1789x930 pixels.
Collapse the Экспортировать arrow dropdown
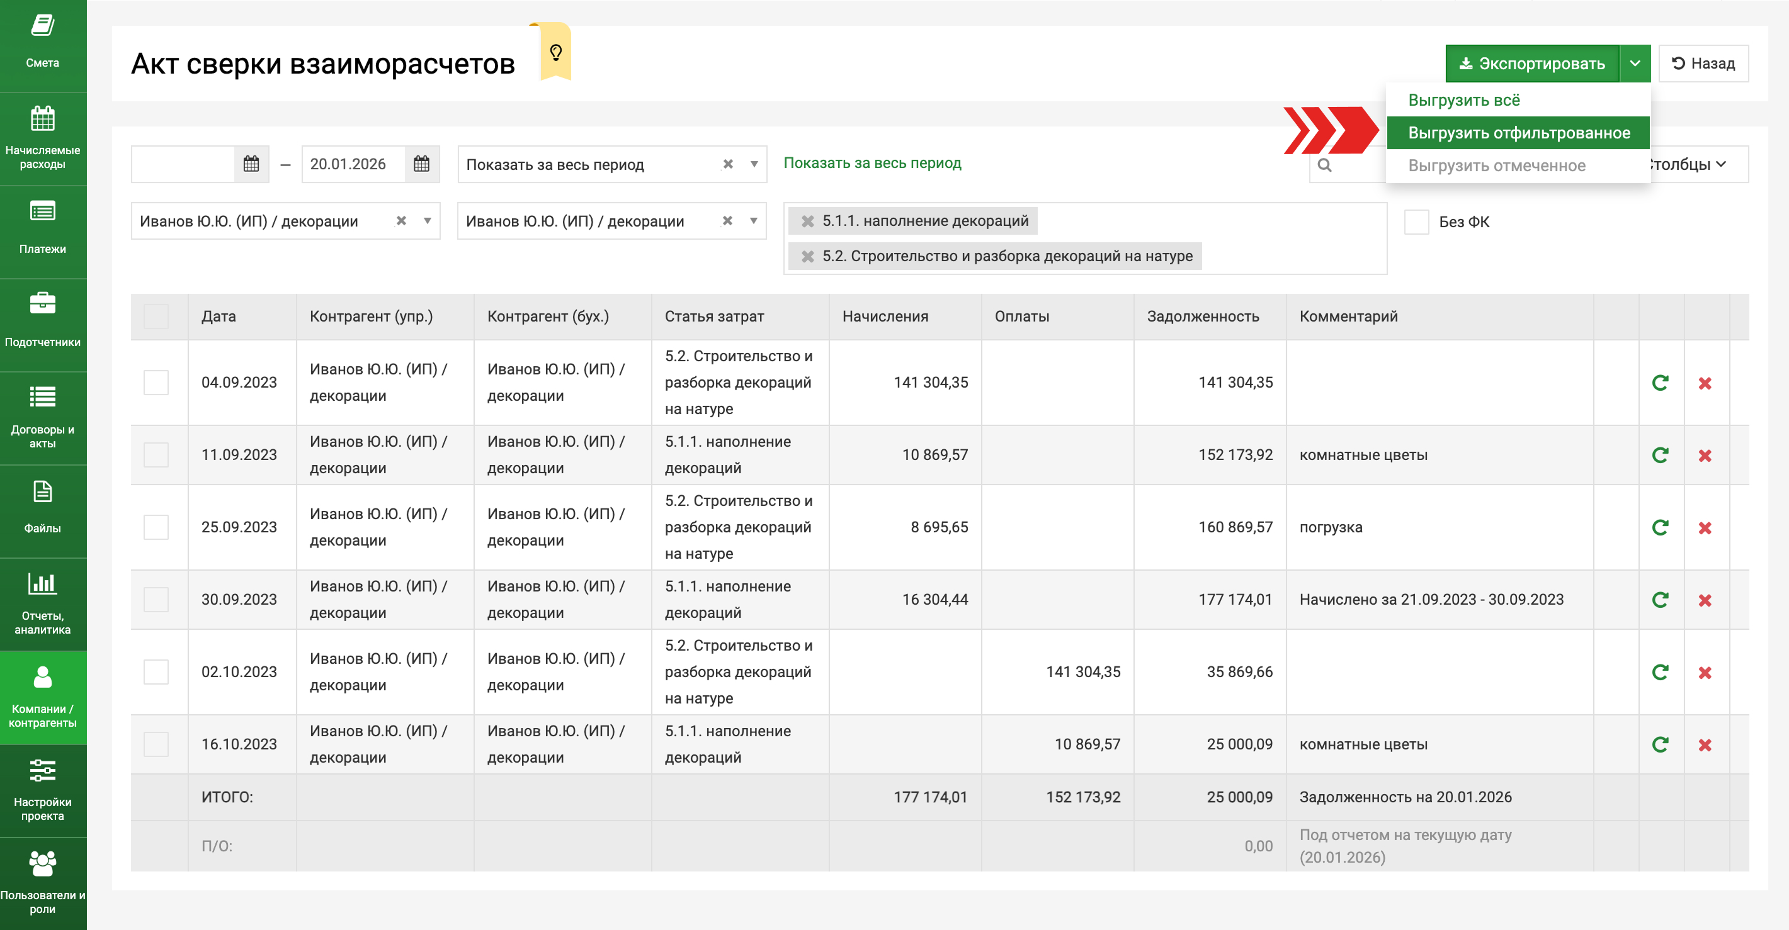(1635, 64)
